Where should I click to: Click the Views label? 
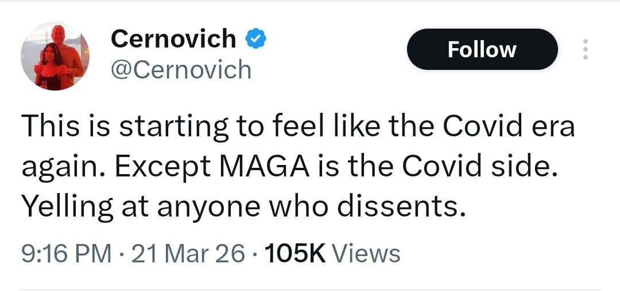(366, 253)
